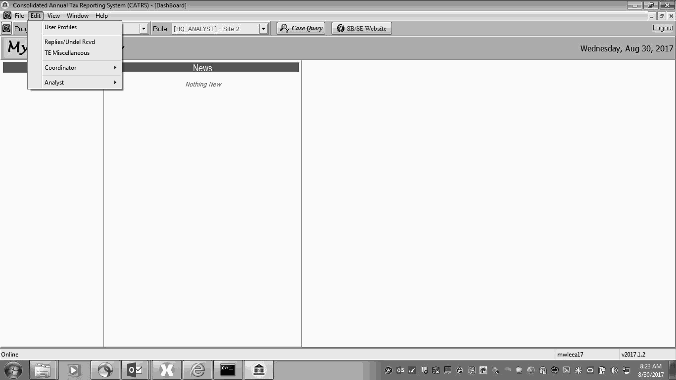
Task: Select TE Miscellaneous menu item
Action: 67,53
